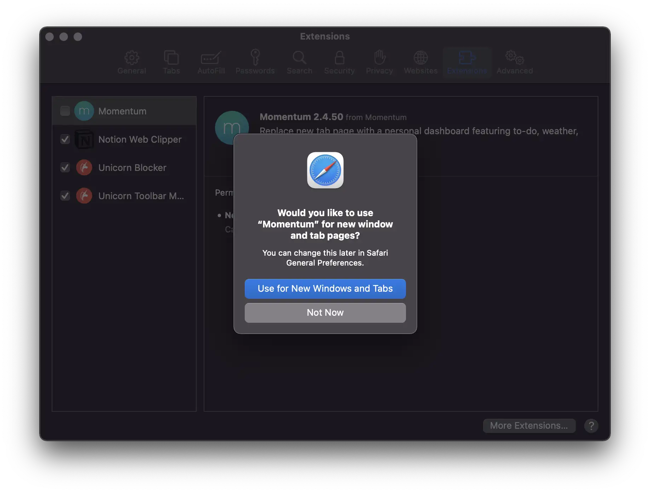Open the Passwords preferences tab
This screenshot has height=493, width=650.
click(x=255, y=63)
